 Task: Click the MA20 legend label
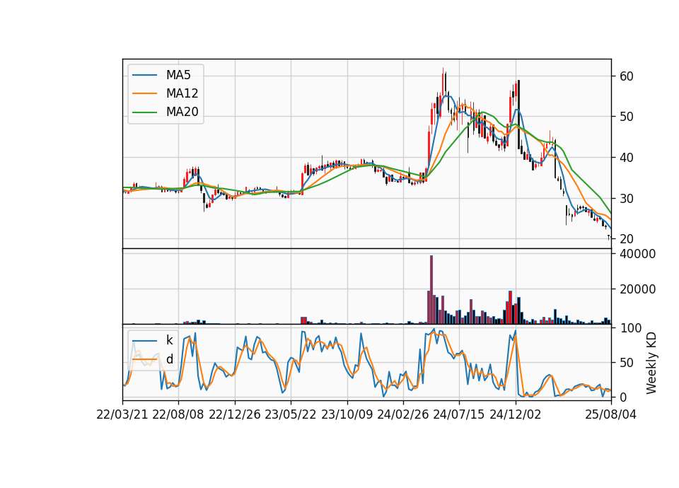click(x=182, y=112)
